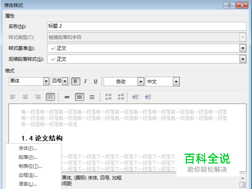Increase the paragraph indent
The height and width of the screenshot is (189, 252).
pyautogui.click(x=148, y=97)
